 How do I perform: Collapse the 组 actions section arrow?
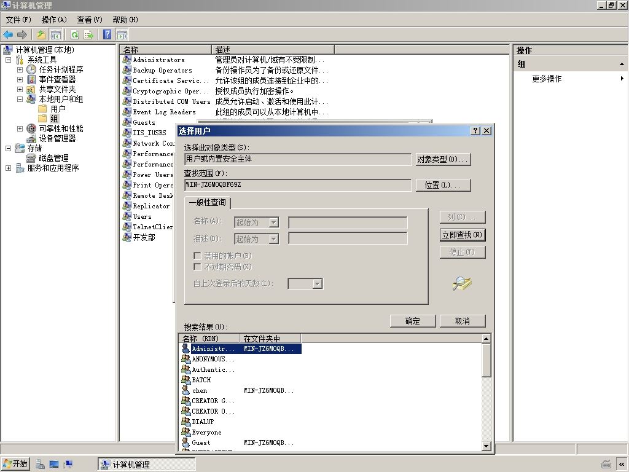(x=622, y=64)
